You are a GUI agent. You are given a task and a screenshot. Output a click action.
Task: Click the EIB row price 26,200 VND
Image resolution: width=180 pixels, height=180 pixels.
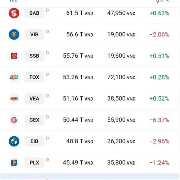coord(121,141)
